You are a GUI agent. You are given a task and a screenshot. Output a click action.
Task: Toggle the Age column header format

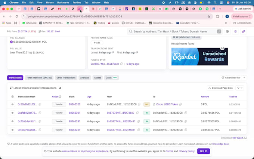(89, 97)
